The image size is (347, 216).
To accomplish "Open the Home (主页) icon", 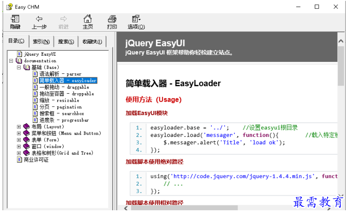I will (88, 19).
